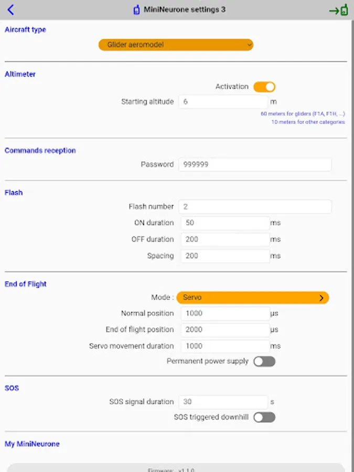Viewport: 354px width, 472px height.
Task: Select the Flash number input
Action: pyautogui.click(x=255, y=207)
